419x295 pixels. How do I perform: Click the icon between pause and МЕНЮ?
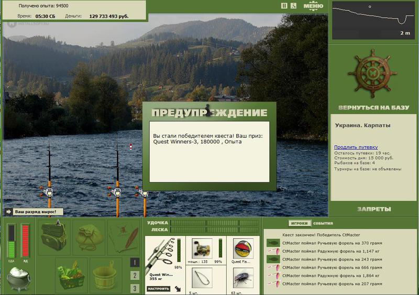[x=293, y=5]
